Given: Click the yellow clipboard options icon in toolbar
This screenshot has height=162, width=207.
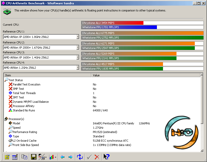Looking at the screenshot, I should coord(7,157).
